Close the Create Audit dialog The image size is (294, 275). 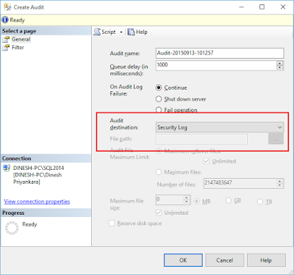click(x=283, y=7)
